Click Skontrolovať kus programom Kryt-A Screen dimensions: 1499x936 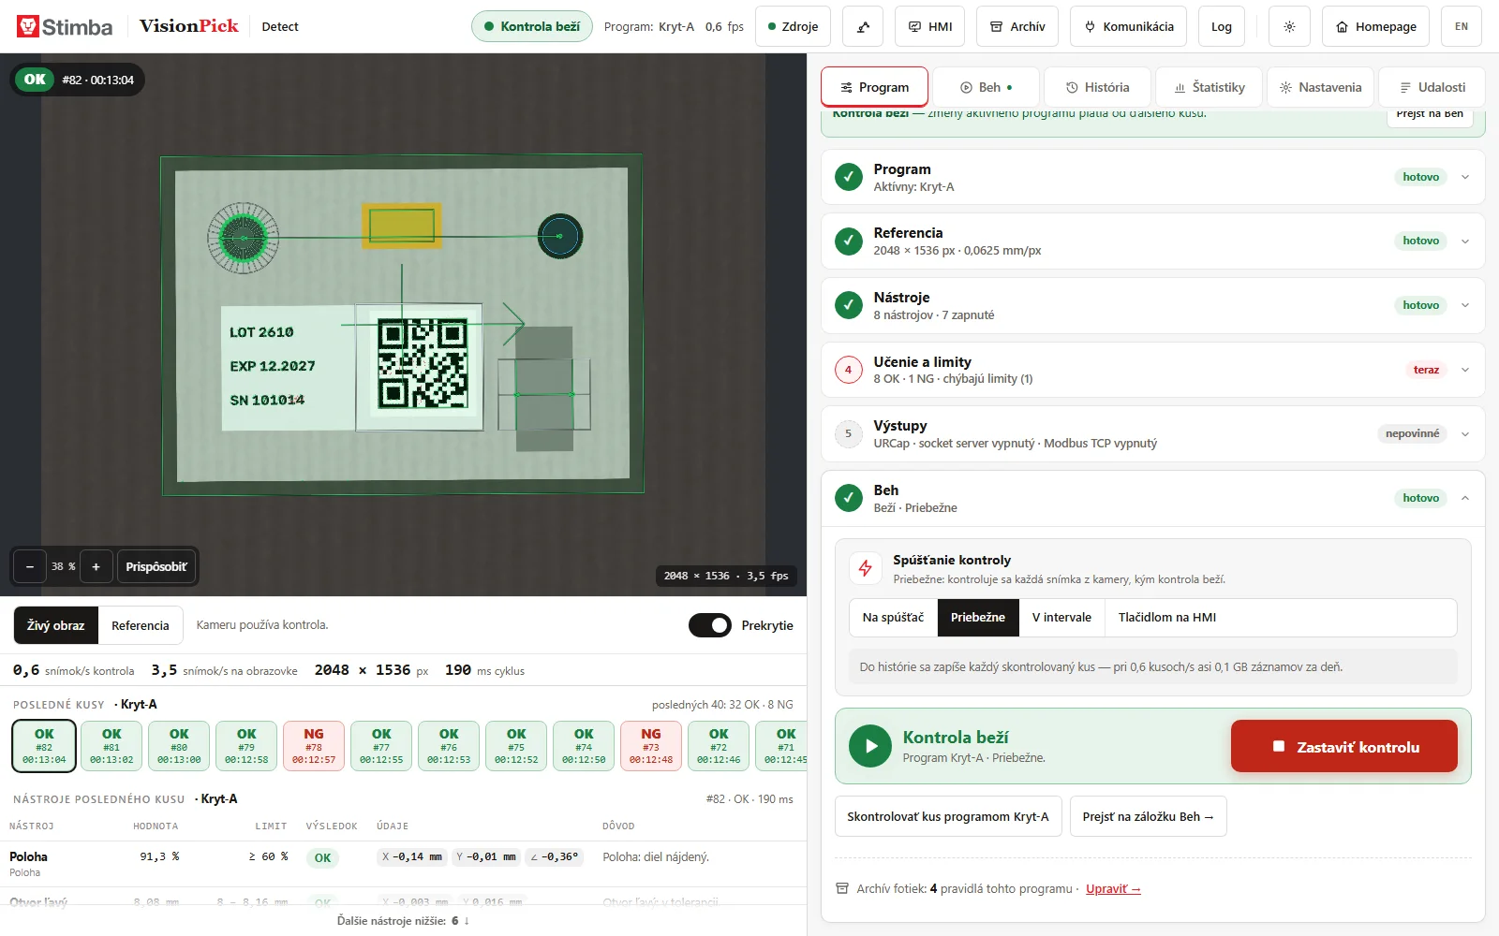[948, 816]
